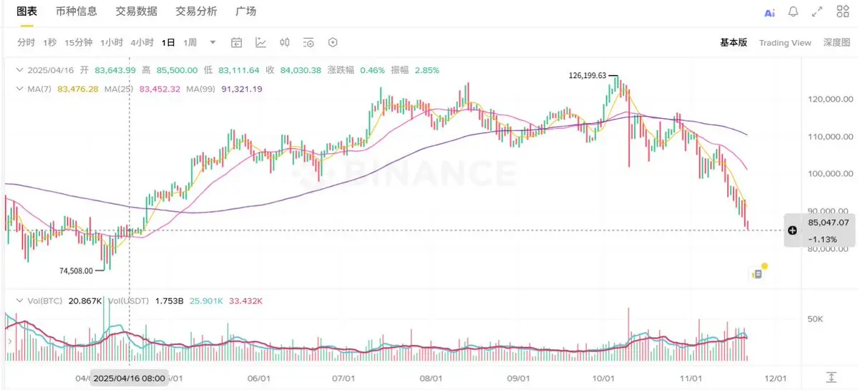
Task: Switch to Trading View chart mode
Action: 785,43
